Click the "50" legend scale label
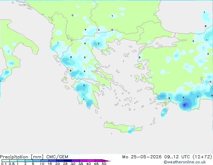This screenshot has width=213, height=165. pos(104,164)
